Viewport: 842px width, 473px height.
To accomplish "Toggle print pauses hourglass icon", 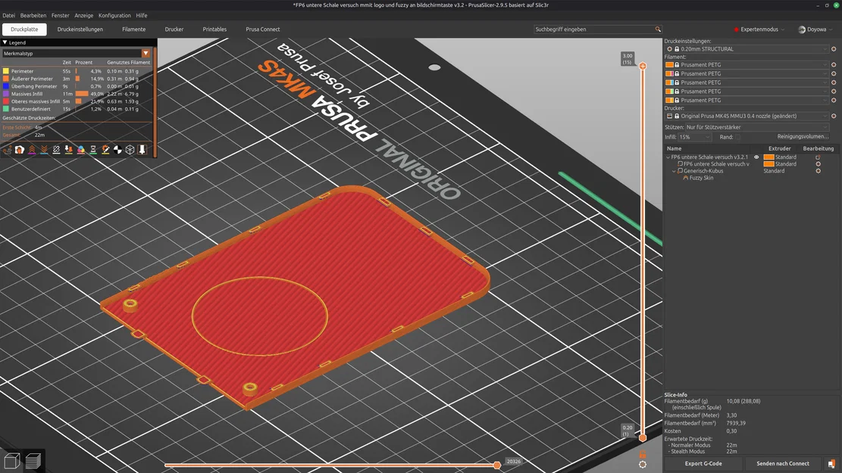I will 93,150.
